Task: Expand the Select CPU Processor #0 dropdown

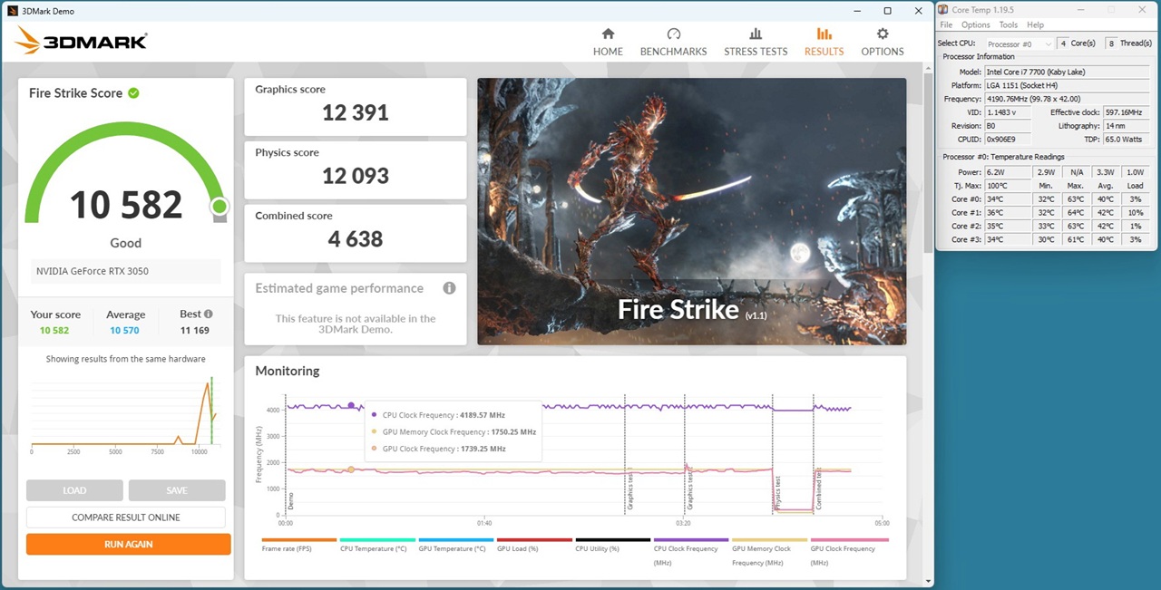Action: (x=1020, y=44)
